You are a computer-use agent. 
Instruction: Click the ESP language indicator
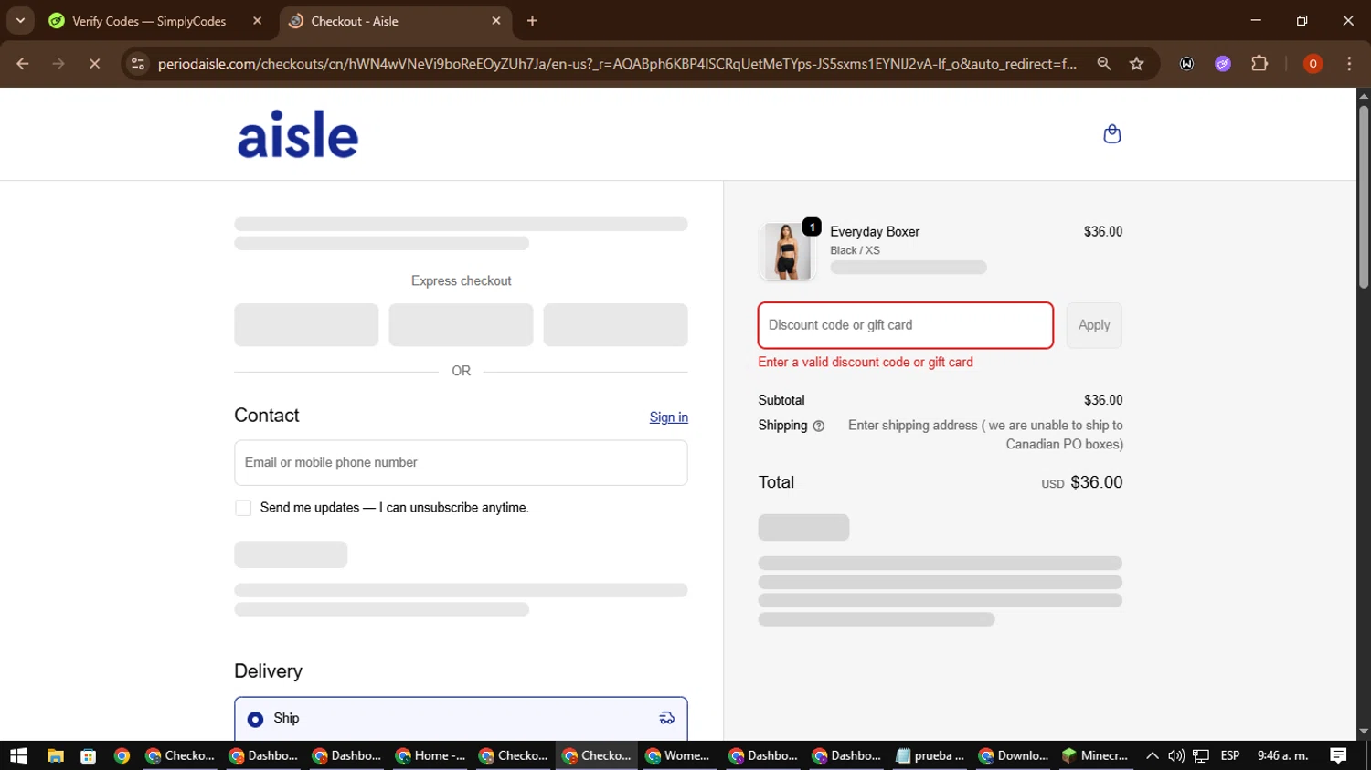(1230, 755)
